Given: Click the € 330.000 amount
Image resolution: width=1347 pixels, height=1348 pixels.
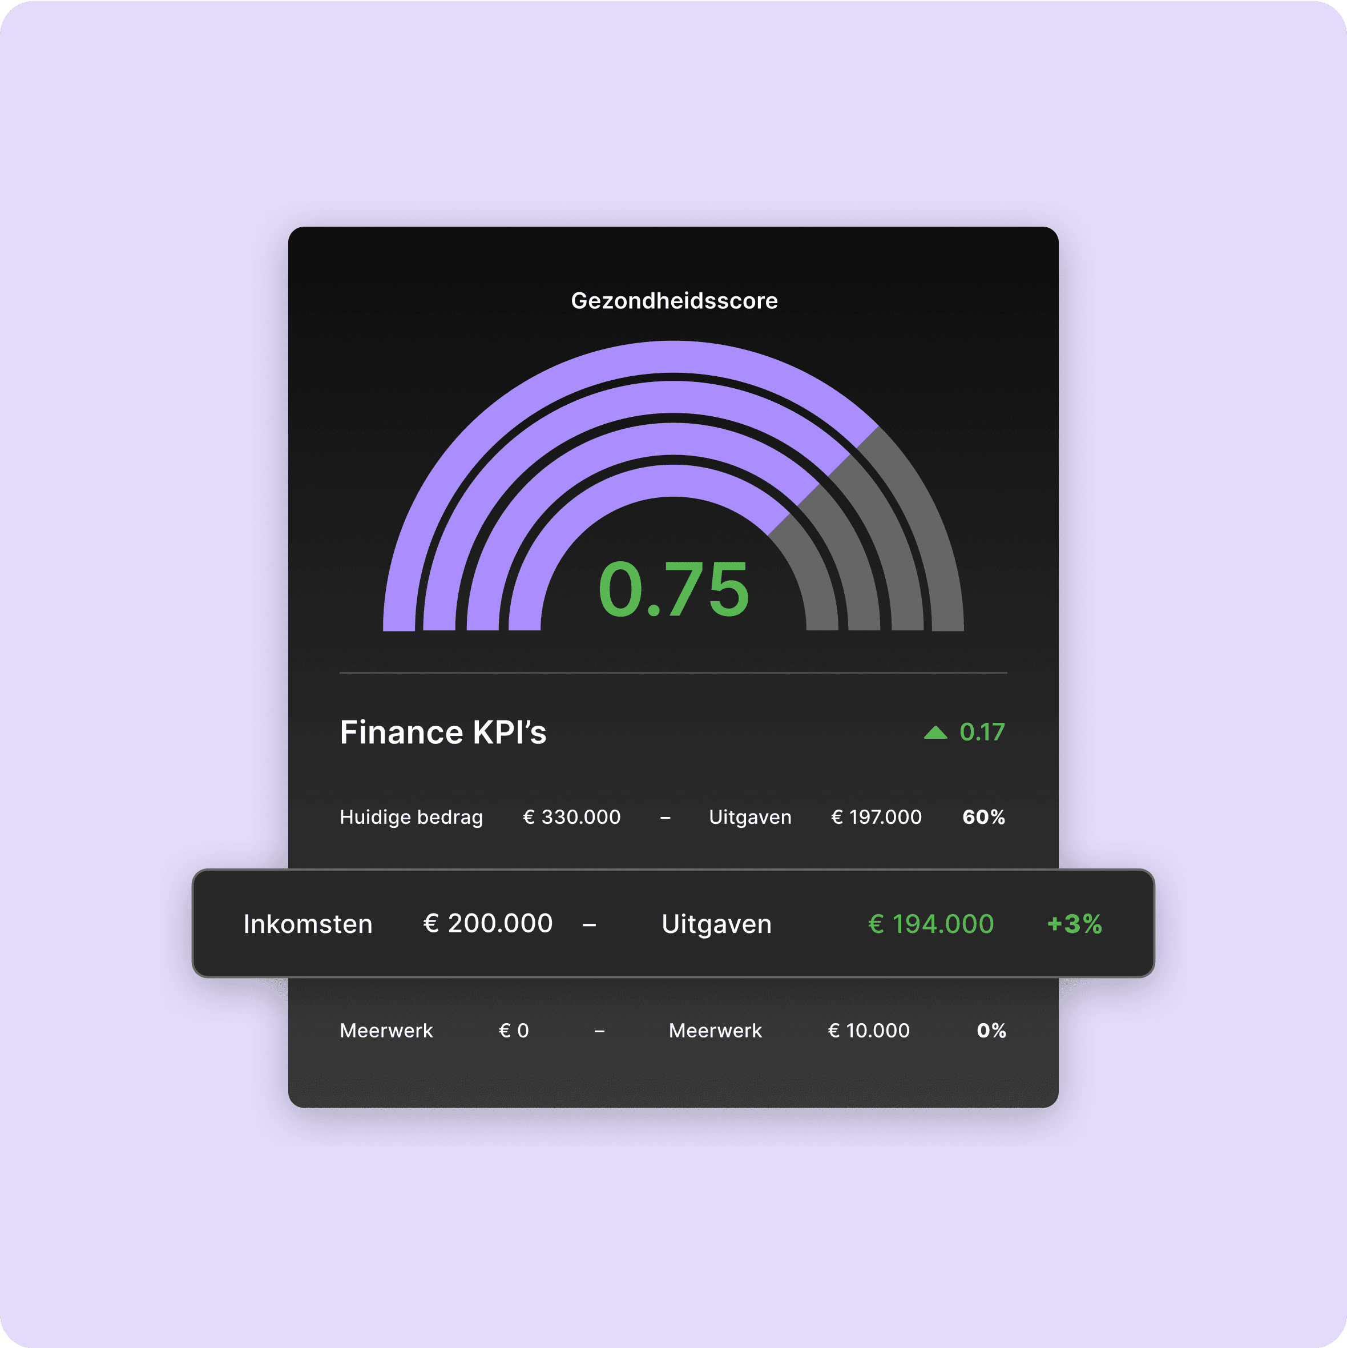Looking at the screenshot, I should (571, 817).
